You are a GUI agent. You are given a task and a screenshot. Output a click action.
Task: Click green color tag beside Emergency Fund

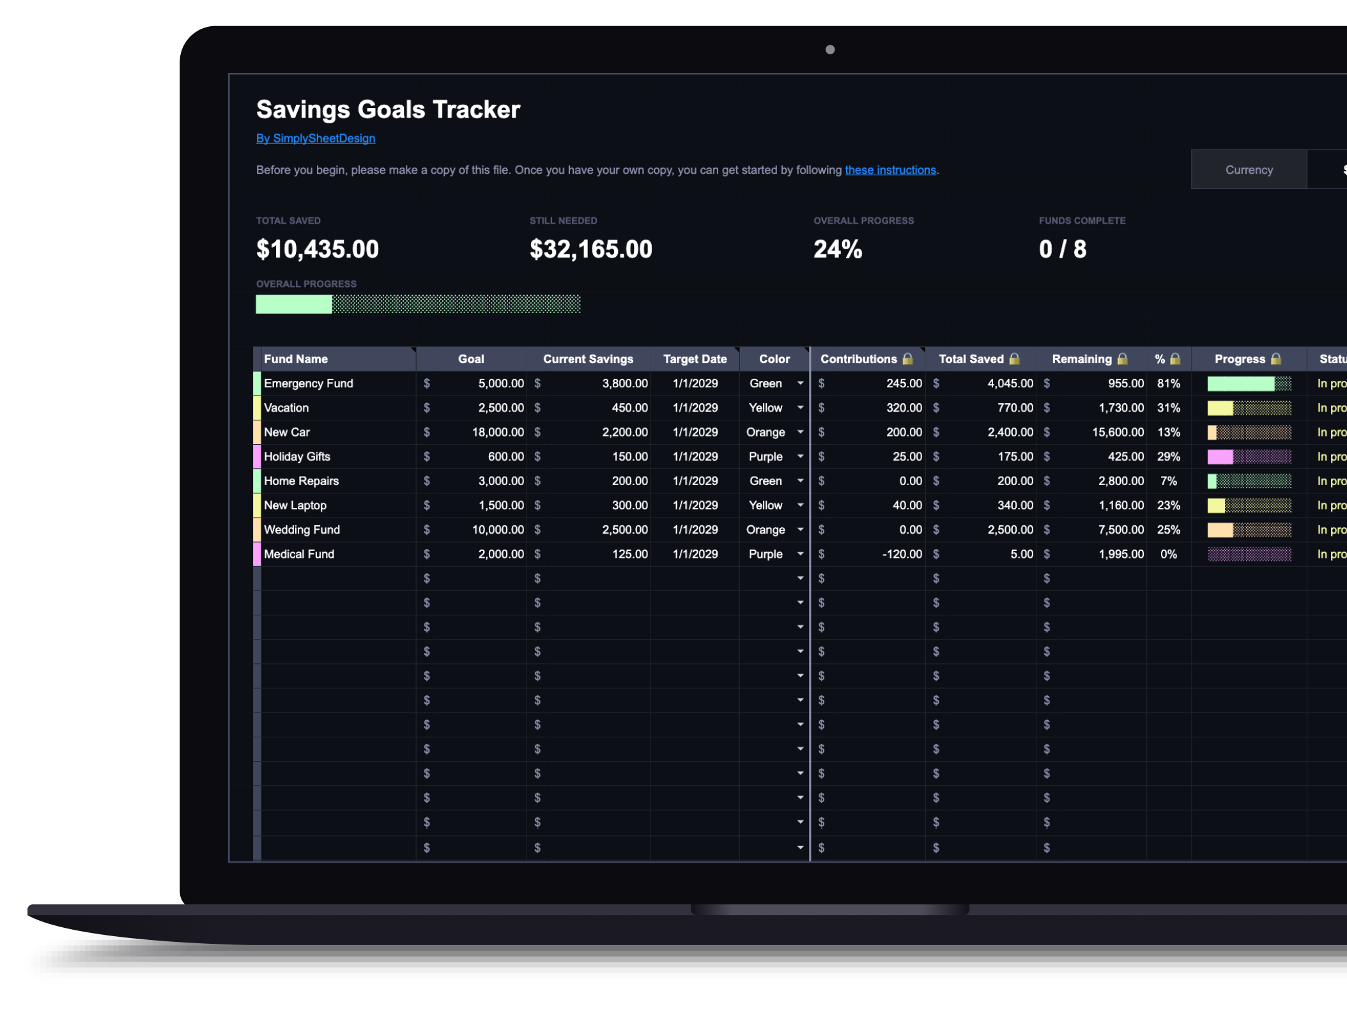point(257,383)
